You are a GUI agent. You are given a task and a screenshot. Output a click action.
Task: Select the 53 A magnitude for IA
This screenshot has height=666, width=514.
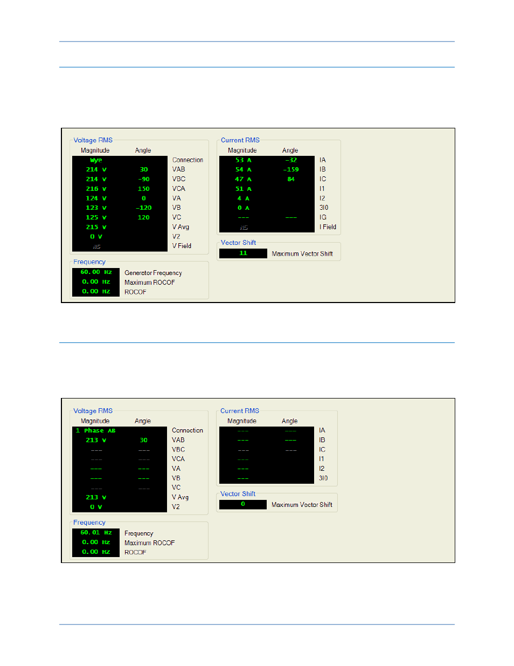(244, 160)
